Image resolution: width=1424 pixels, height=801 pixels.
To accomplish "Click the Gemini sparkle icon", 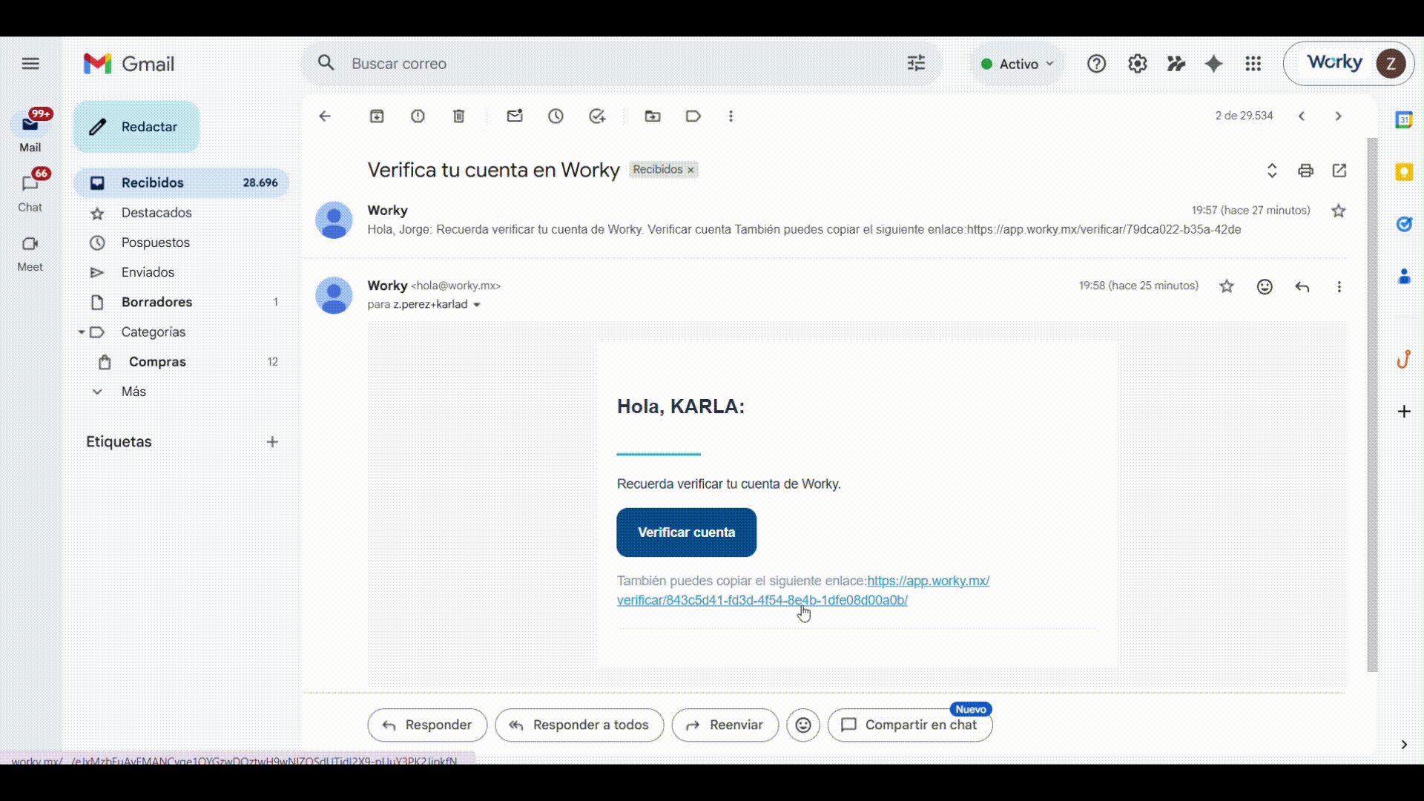I will click(1214, 64).
